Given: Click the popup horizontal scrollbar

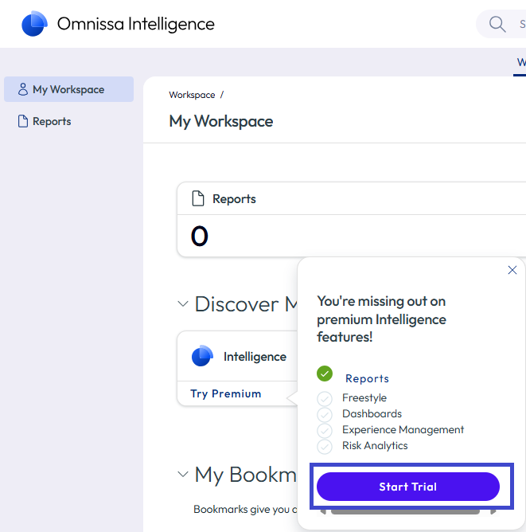Looking at the screenshot, I should pos(405,511).
